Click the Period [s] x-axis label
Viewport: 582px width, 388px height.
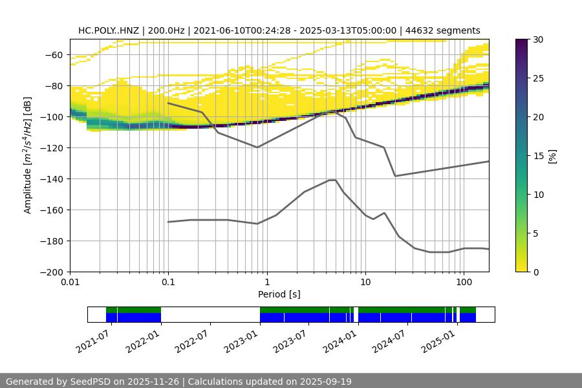(x=279, y=294)
